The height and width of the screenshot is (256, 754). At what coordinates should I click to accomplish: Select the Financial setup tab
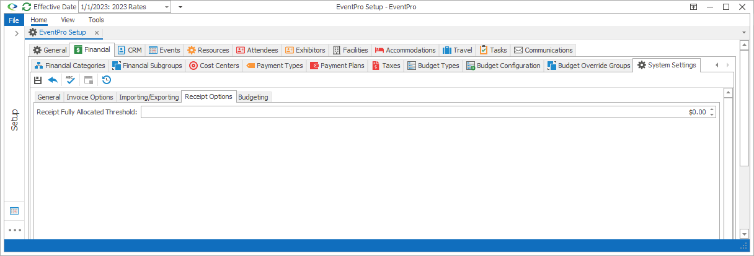coord(92,49)
